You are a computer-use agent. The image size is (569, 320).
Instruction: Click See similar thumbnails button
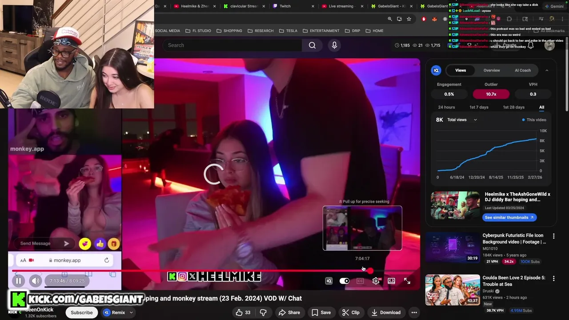coord(509,217)
